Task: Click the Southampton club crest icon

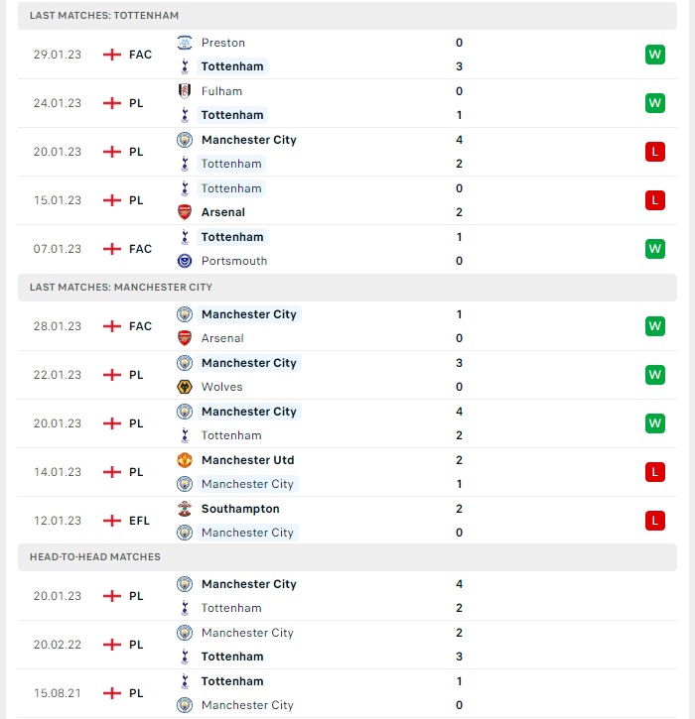Action: (185, 509)
